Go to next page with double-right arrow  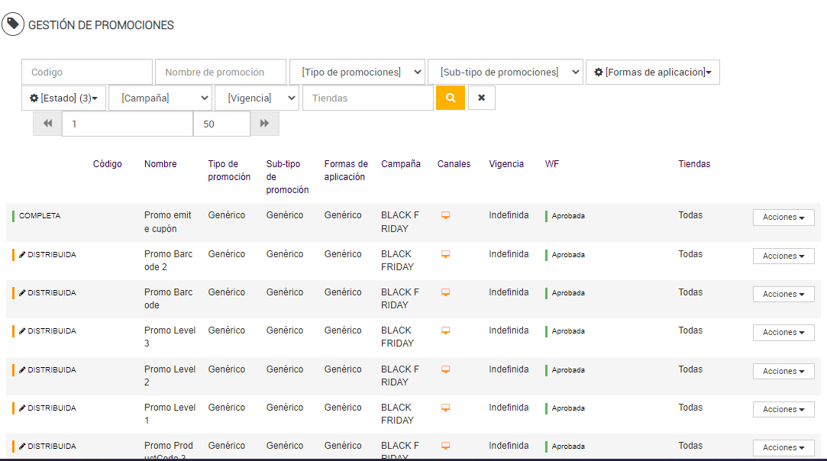coord(265,124)
